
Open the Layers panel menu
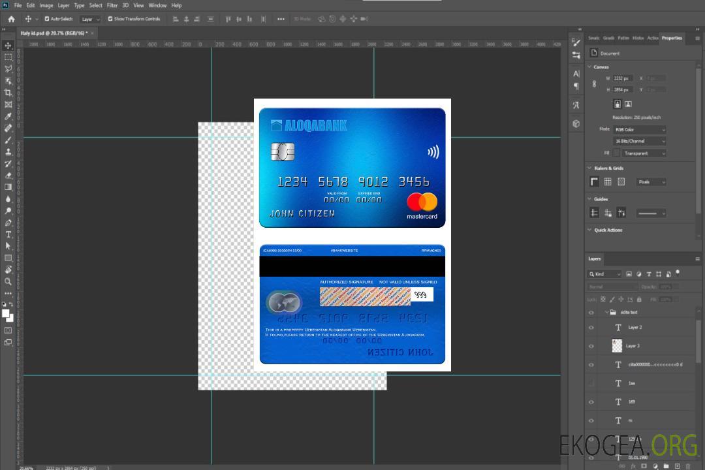[697, 259]
